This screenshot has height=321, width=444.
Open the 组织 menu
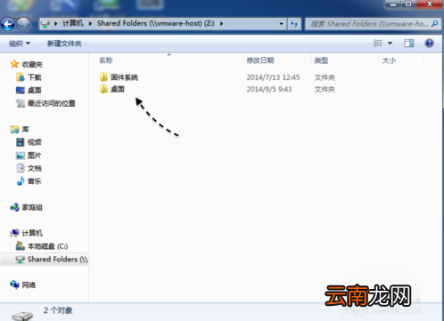[20, 44]
